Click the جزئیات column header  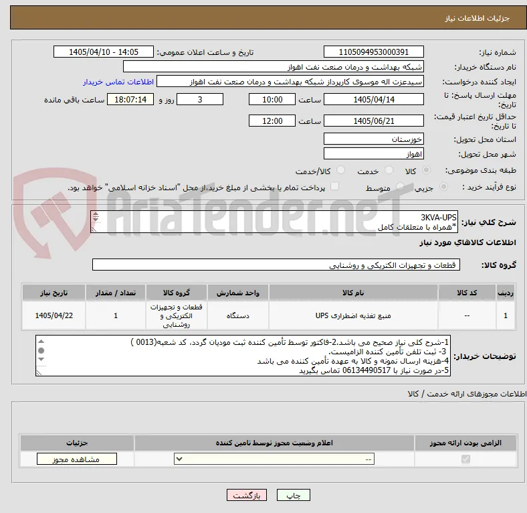click(x=77, y=443)
